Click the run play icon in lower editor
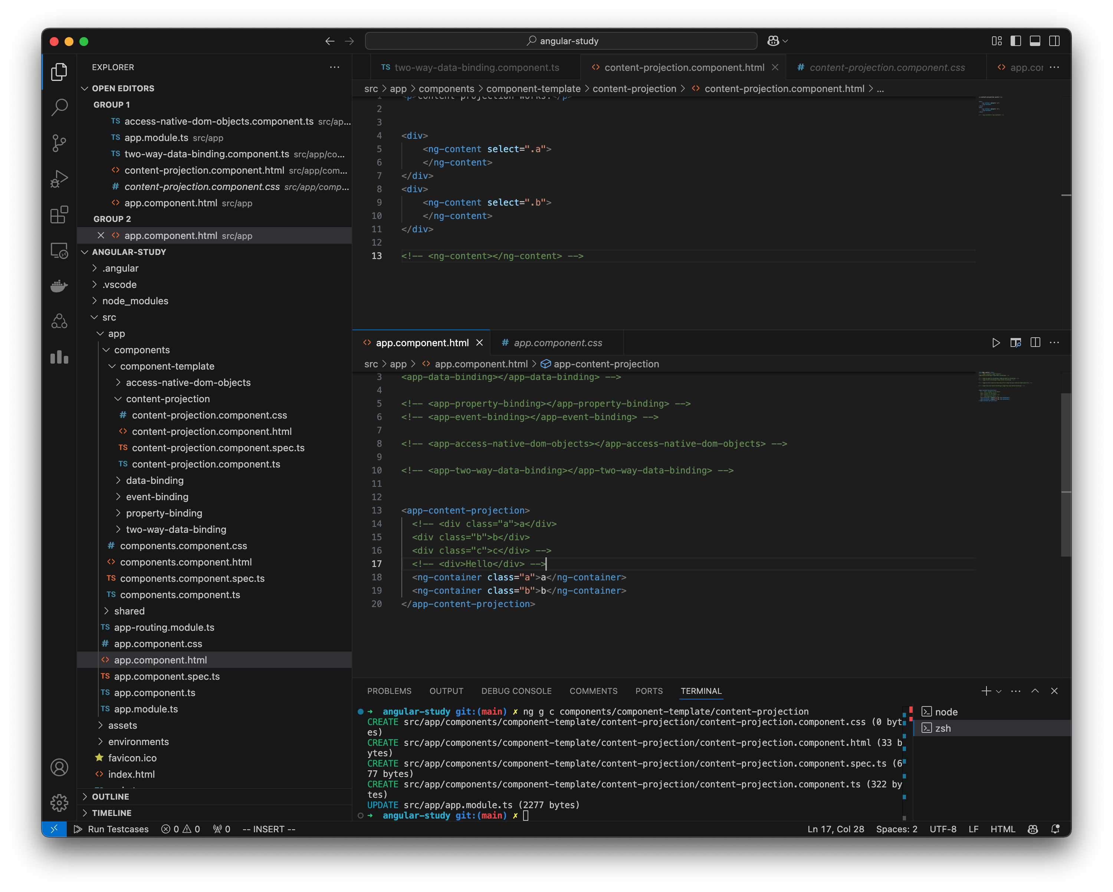 996,343
